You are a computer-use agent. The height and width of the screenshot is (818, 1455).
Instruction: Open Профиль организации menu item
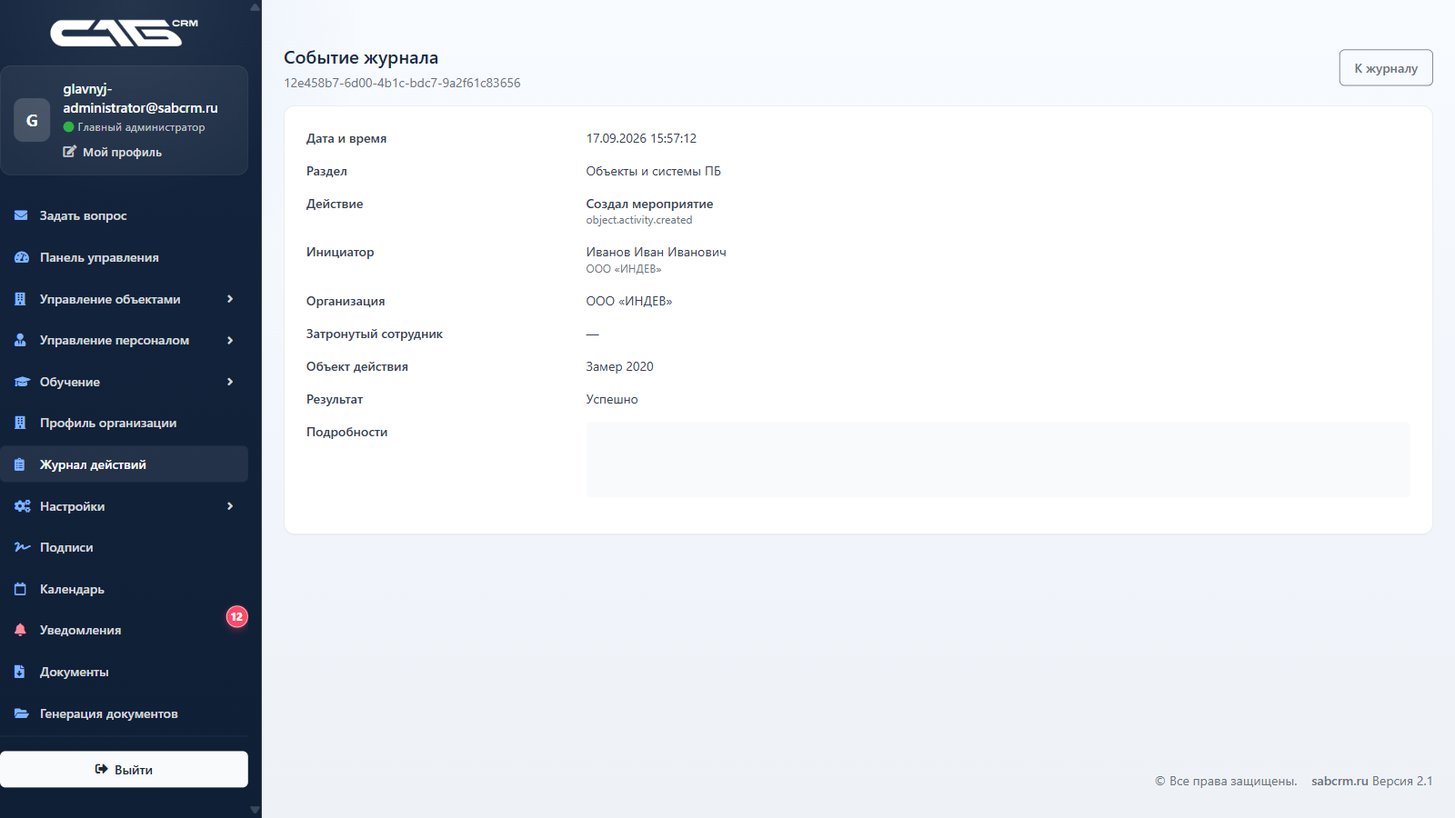[x=124, y=423]
